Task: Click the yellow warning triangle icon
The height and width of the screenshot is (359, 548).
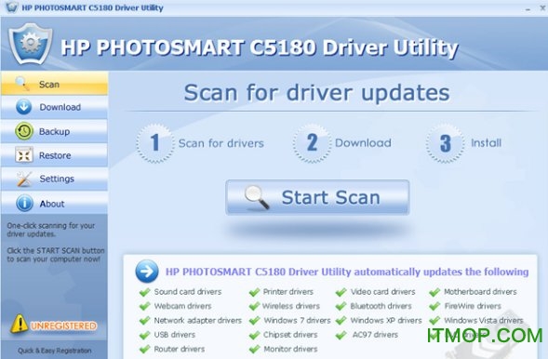Action: point(20,324)
